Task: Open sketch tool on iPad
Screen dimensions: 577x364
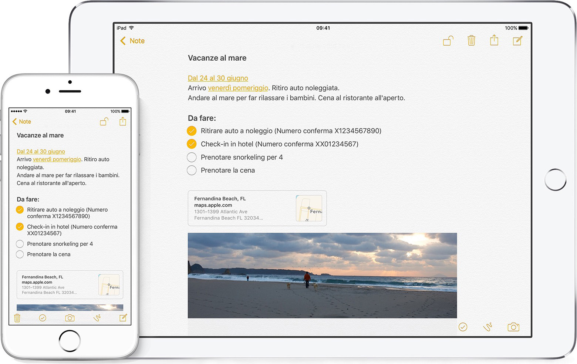Action: (488, 327)
